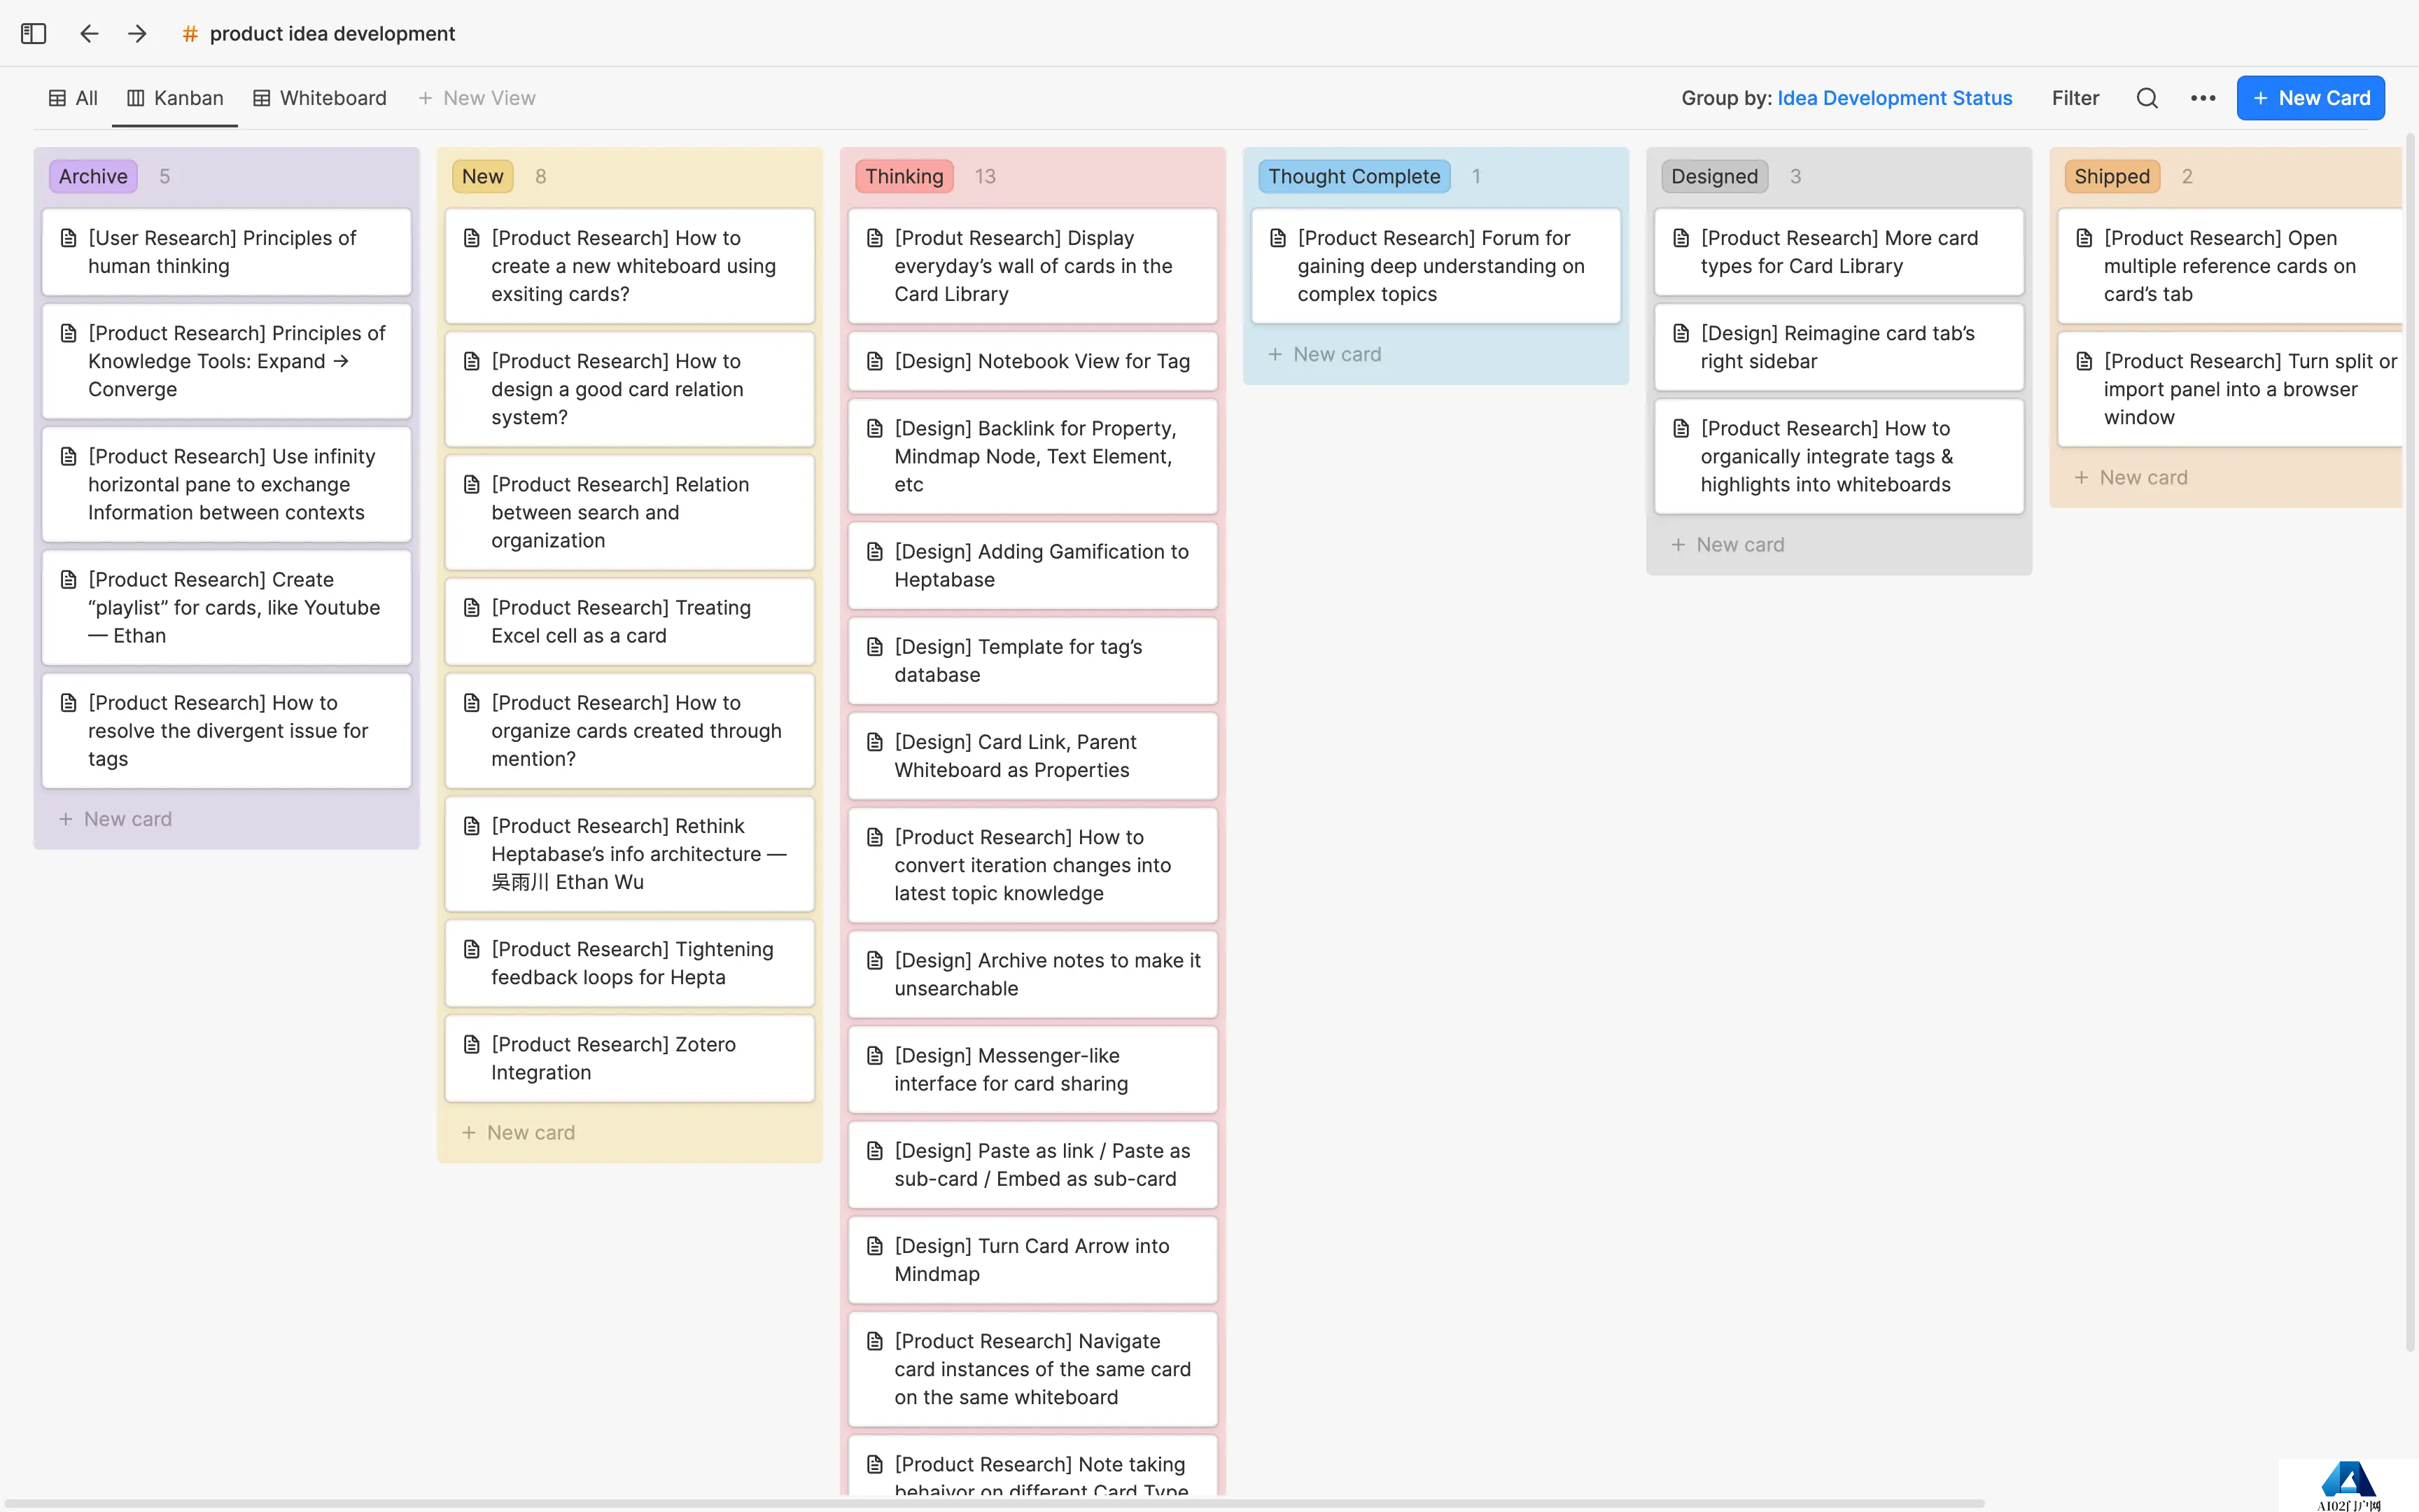Open card Open multiple reference cards on card's tab
The width and height of the screenshot is (2419, 1512).
pos(2230,266)
